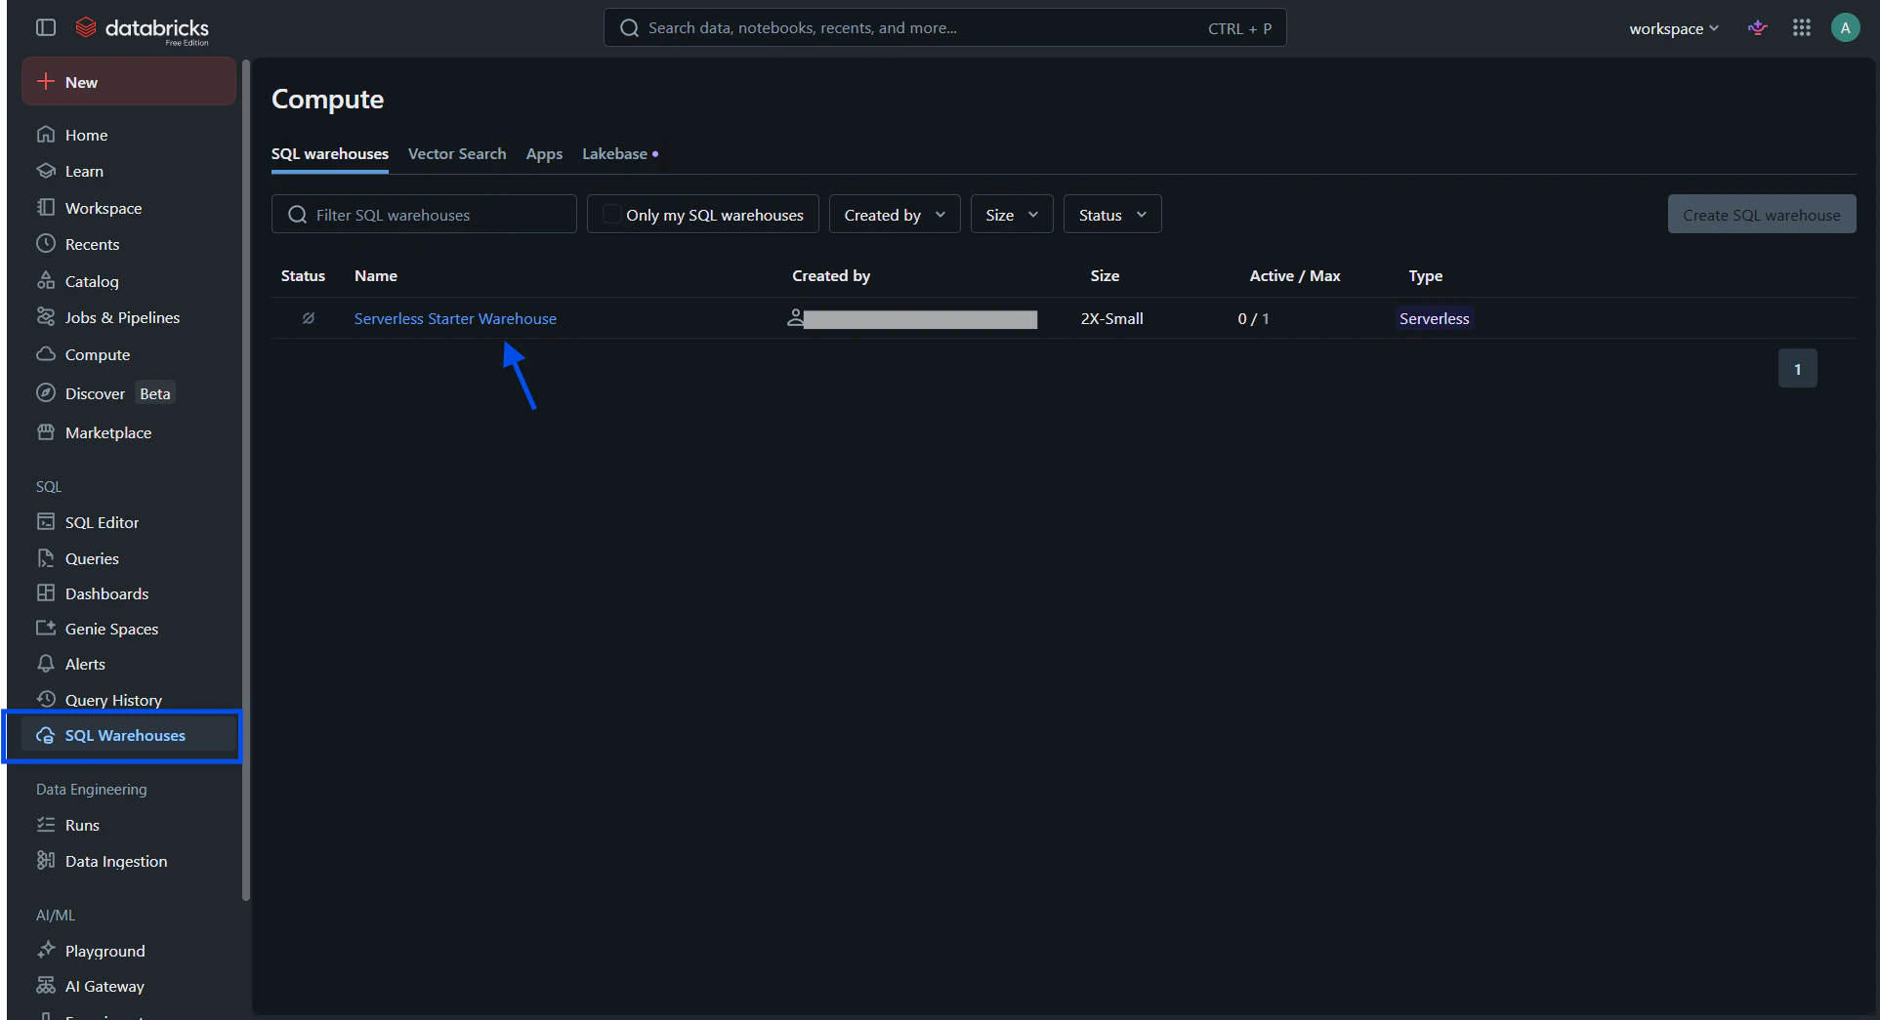The width and height of the screenshot is (1880, 1020).
Task: Open the user avatar menu 'A'
Action: click(x=1845, y=28)
